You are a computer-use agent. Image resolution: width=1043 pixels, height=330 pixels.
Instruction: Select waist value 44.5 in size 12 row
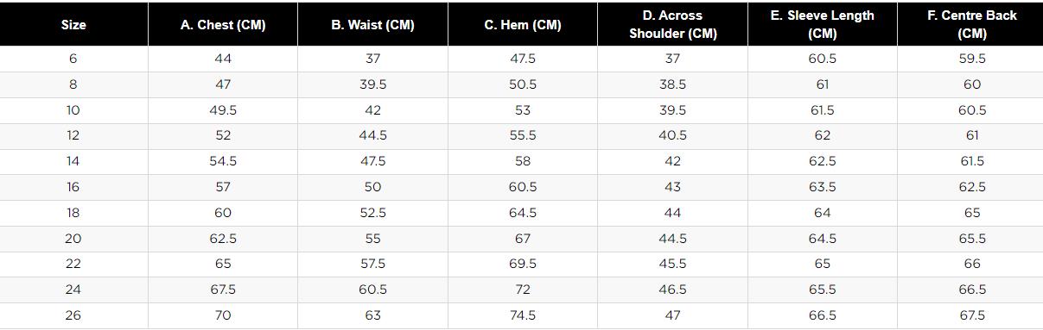coord(372,135)
